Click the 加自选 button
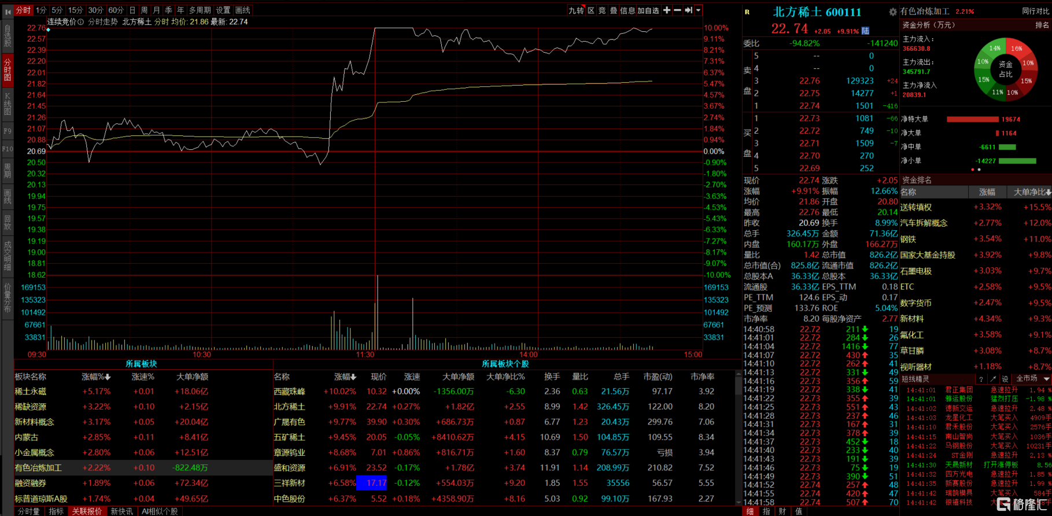Screen dimensions: 1052x516 pyautogui.click(x=648, y=10)
